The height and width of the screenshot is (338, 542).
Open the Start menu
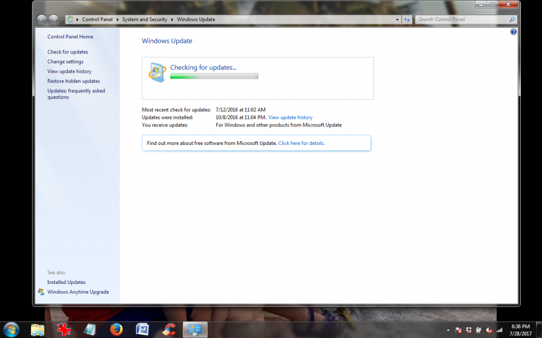pos(11,329)
